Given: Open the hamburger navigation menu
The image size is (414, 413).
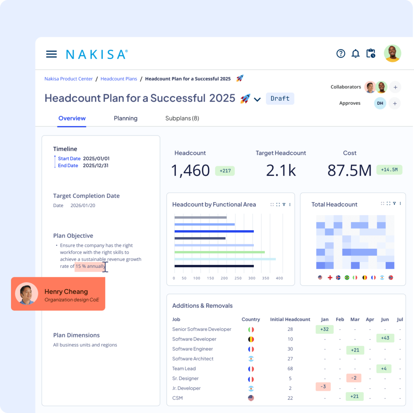Looking at the screenshot, I should point(51,53).
